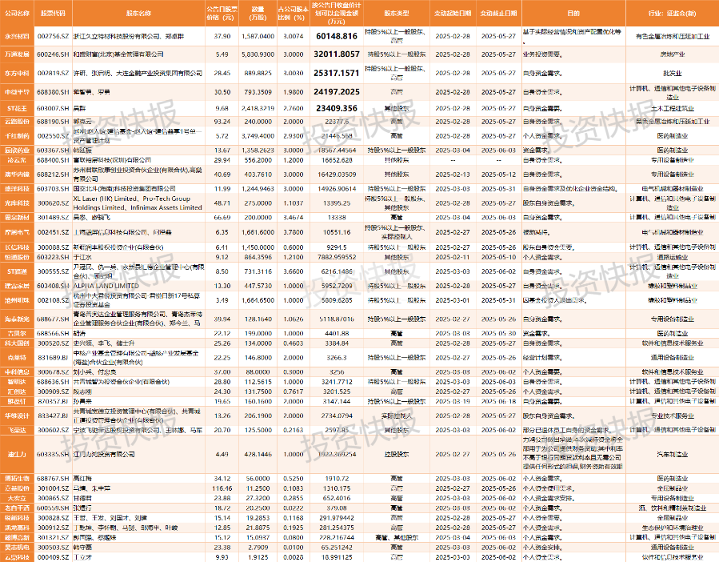The image size is (719, 562).
Task: Select stock code 688400.SH
Action: coord(54,160)
